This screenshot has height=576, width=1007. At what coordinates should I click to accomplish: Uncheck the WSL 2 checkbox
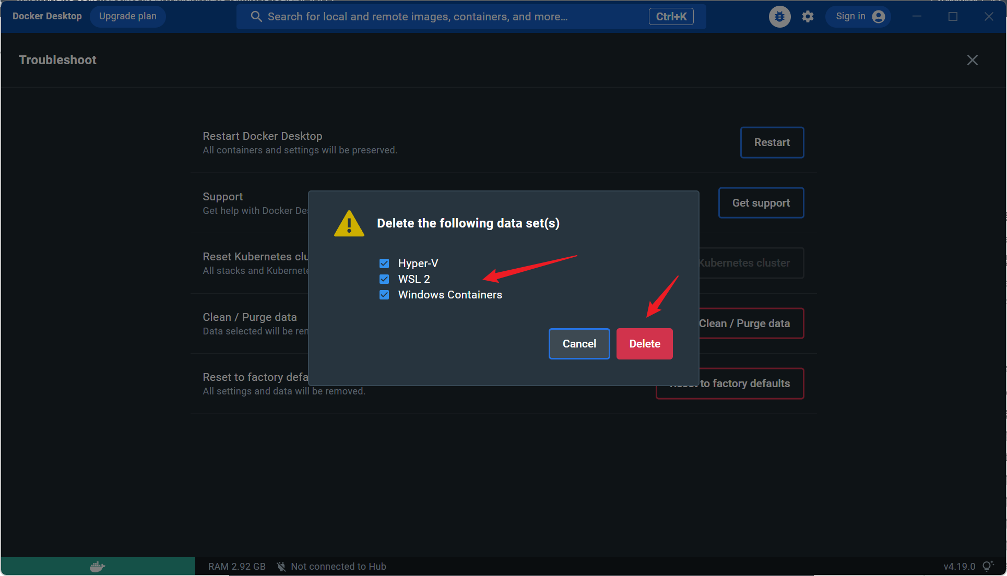[x=384, y=279]
